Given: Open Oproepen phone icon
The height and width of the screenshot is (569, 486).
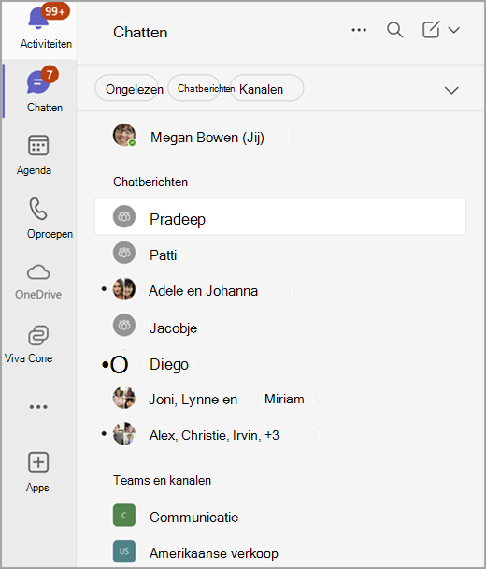Looking at the screenshot, I should (38, 209).
